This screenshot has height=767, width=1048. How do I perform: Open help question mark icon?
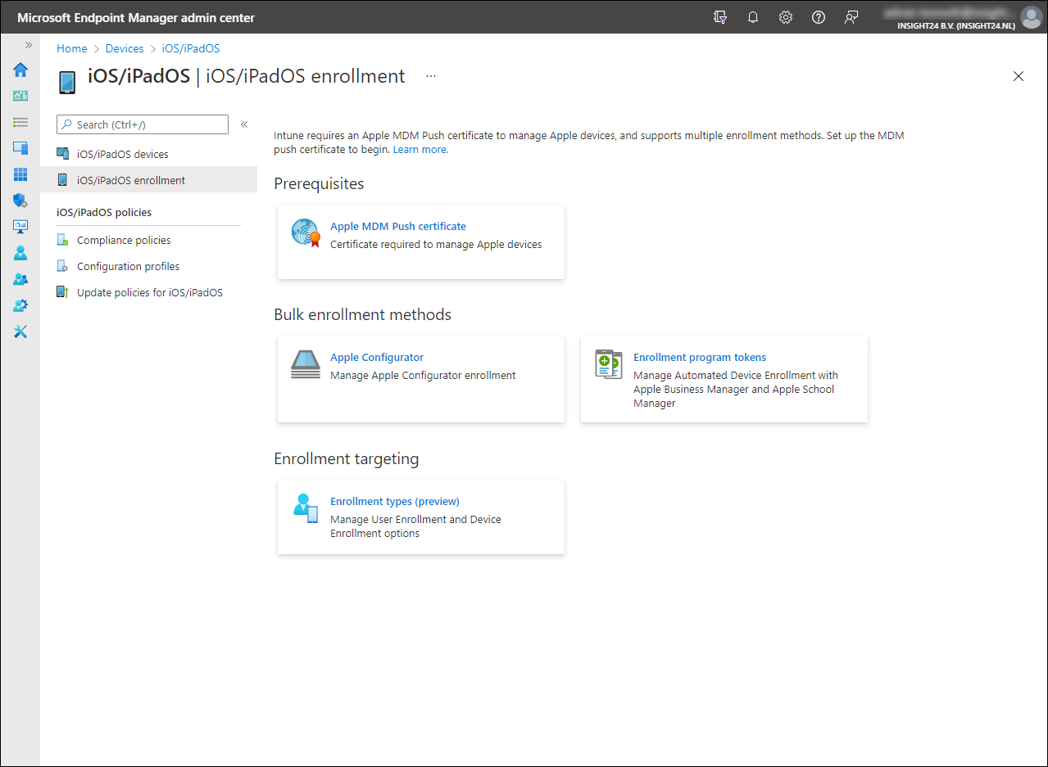tap(819, 17)
